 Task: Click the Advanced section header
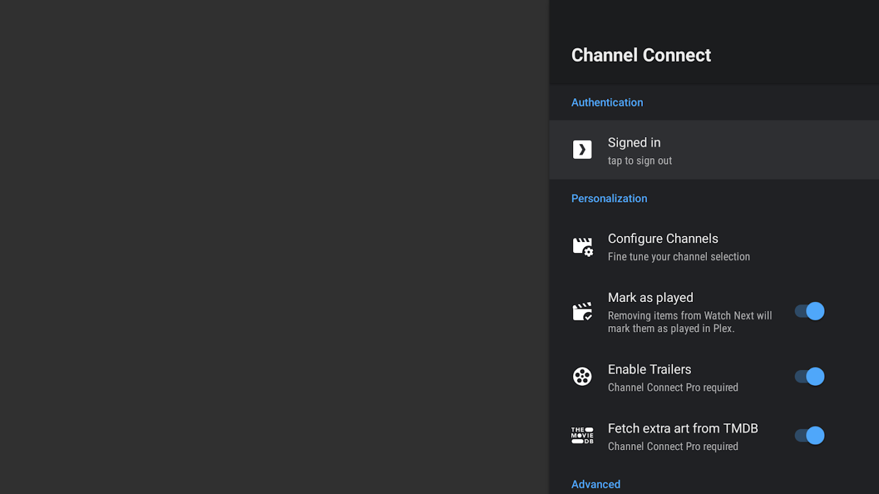[596, 484]
